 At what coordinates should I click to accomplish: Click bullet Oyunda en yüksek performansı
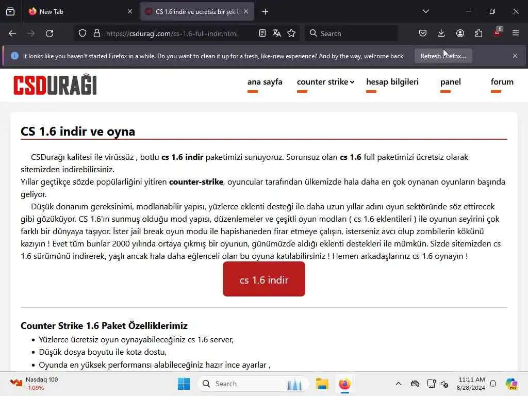pyautogui.click(x=155, y=365)
